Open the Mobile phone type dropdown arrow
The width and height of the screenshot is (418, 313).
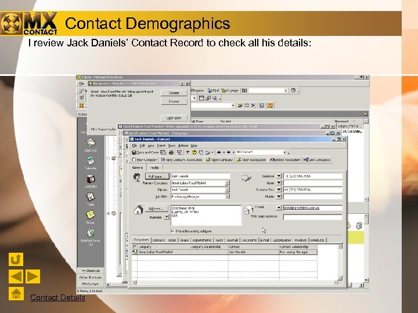pos(279,196)
